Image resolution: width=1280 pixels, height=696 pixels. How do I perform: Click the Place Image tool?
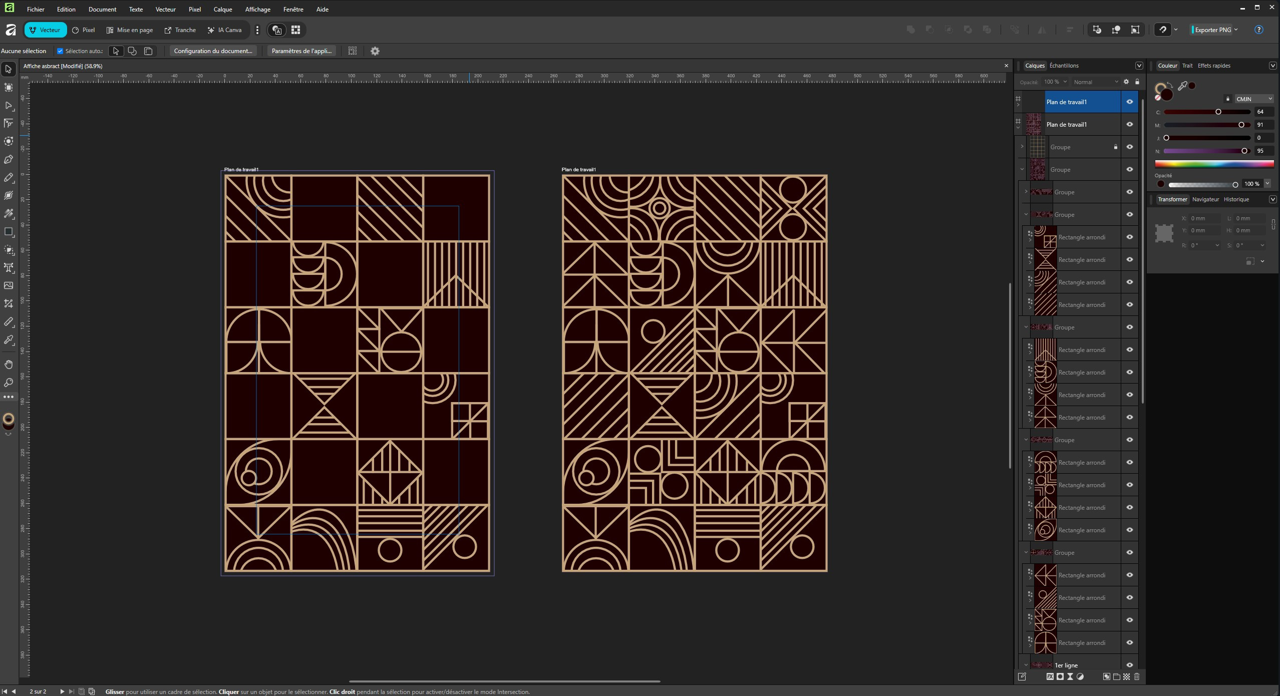pos(9,286)
